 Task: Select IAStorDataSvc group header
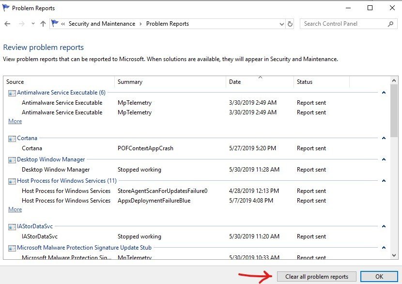point(35,226)
